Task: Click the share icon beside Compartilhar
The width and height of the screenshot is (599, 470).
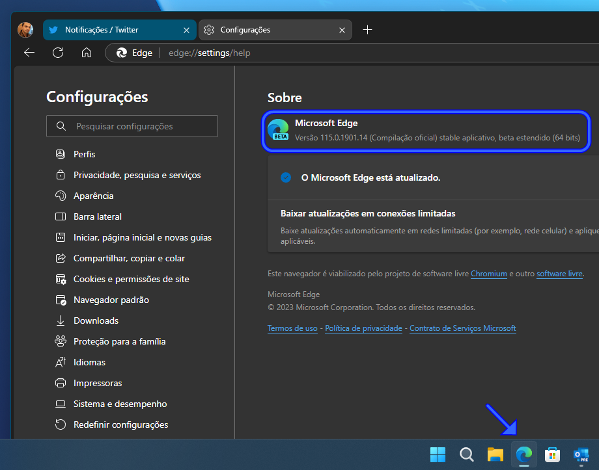Action: tap(61, 258)
